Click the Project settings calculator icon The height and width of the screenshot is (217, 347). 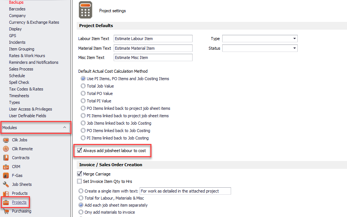[x=86, y=10]
